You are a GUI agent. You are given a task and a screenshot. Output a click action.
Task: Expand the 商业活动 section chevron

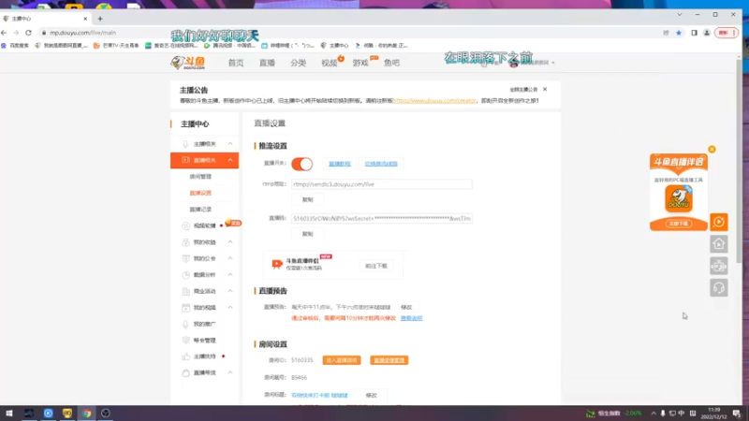coord(230,291)
